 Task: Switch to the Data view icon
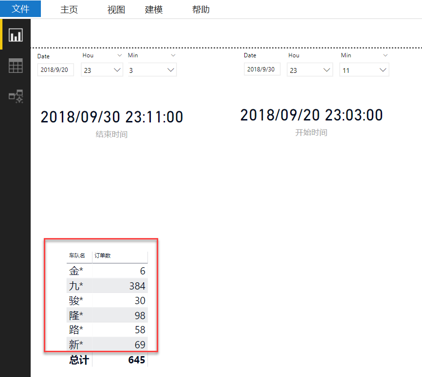(16, 66)
